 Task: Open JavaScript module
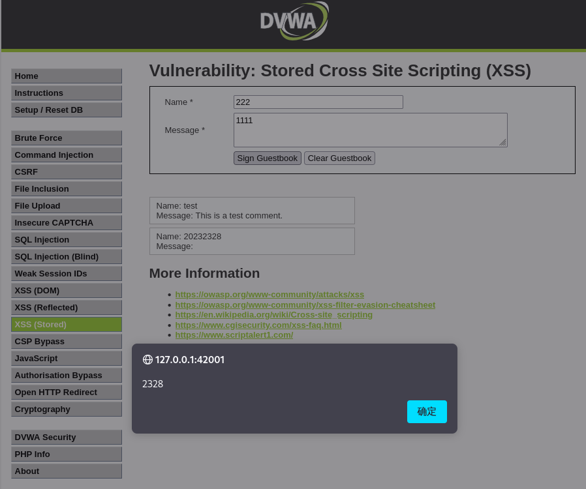pyautogui.click(x=67, y=359)
